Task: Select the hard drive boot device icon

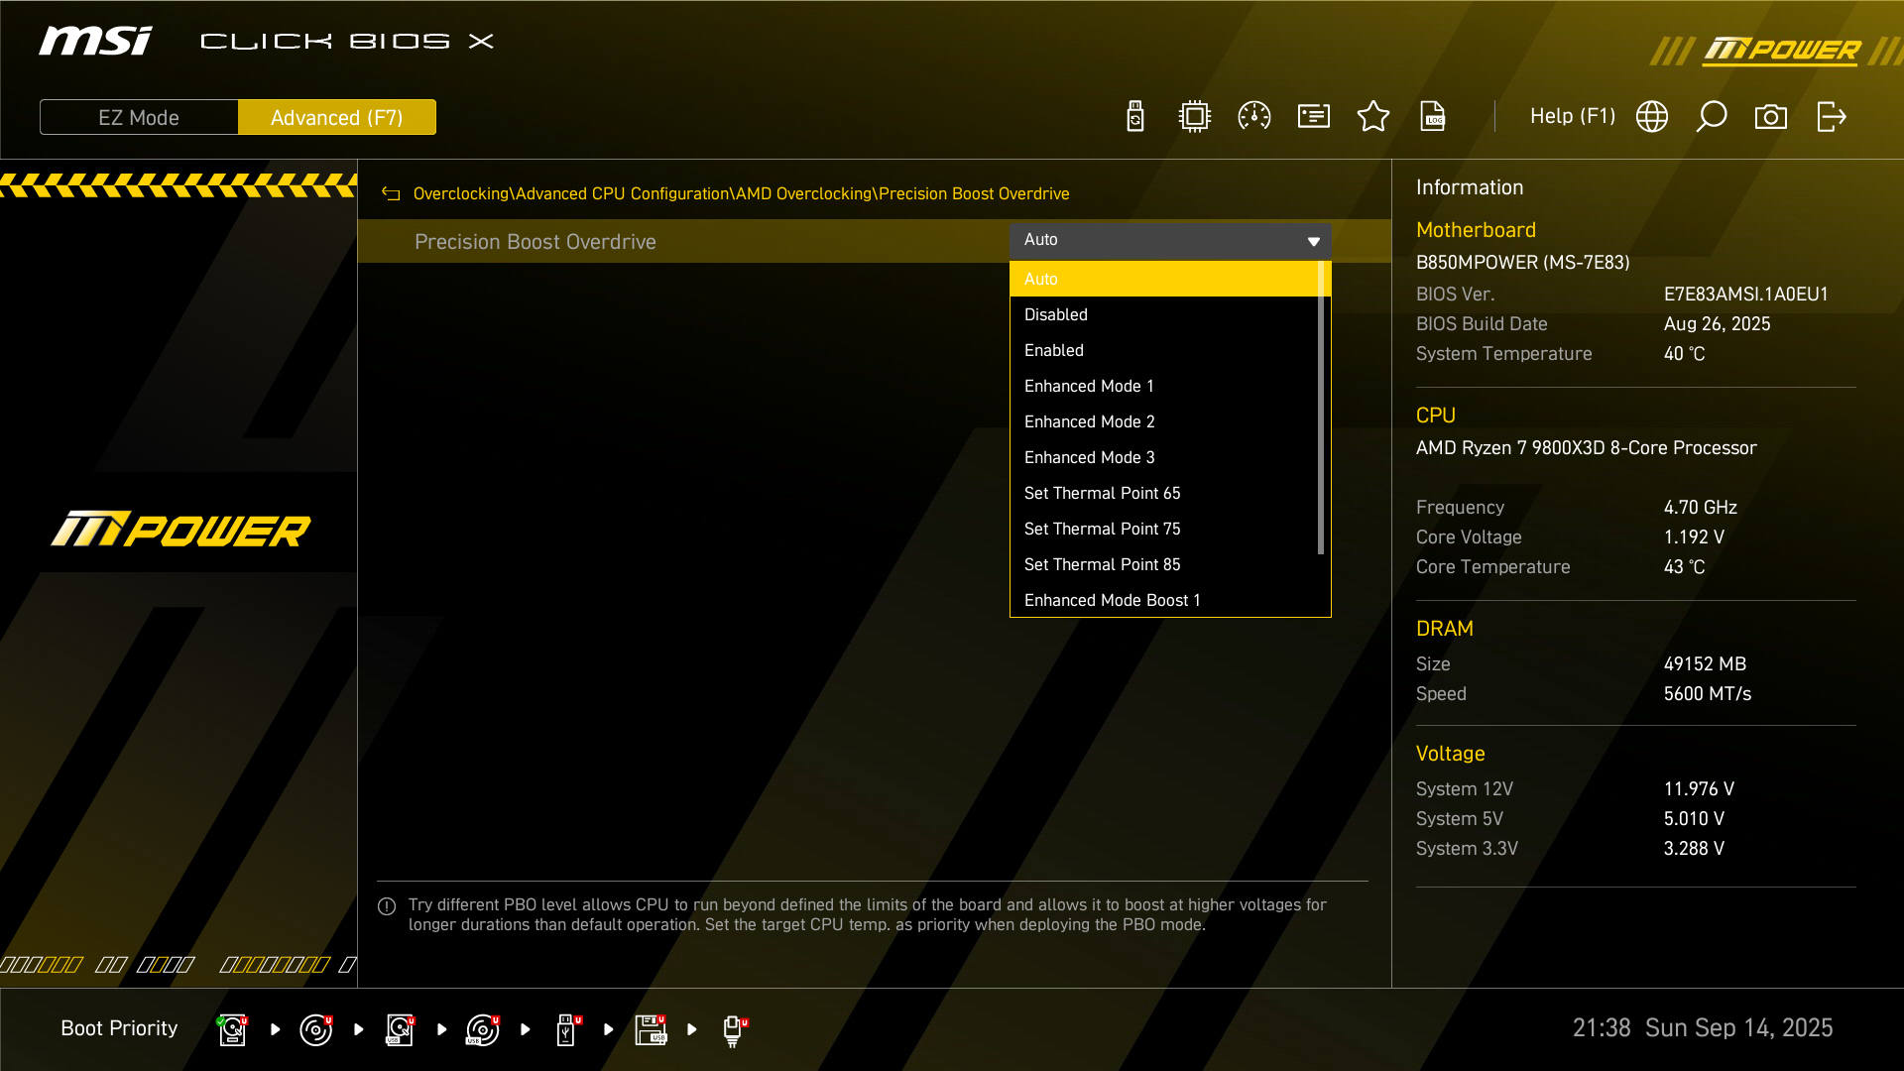Action: pos(232,1029)
